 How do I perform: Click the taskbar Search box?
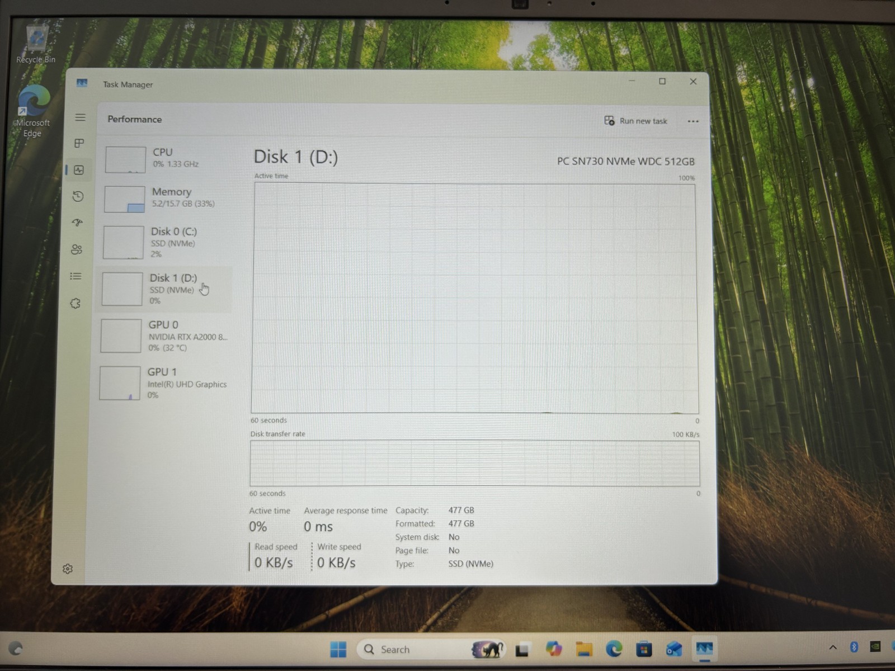coord(432,649)
